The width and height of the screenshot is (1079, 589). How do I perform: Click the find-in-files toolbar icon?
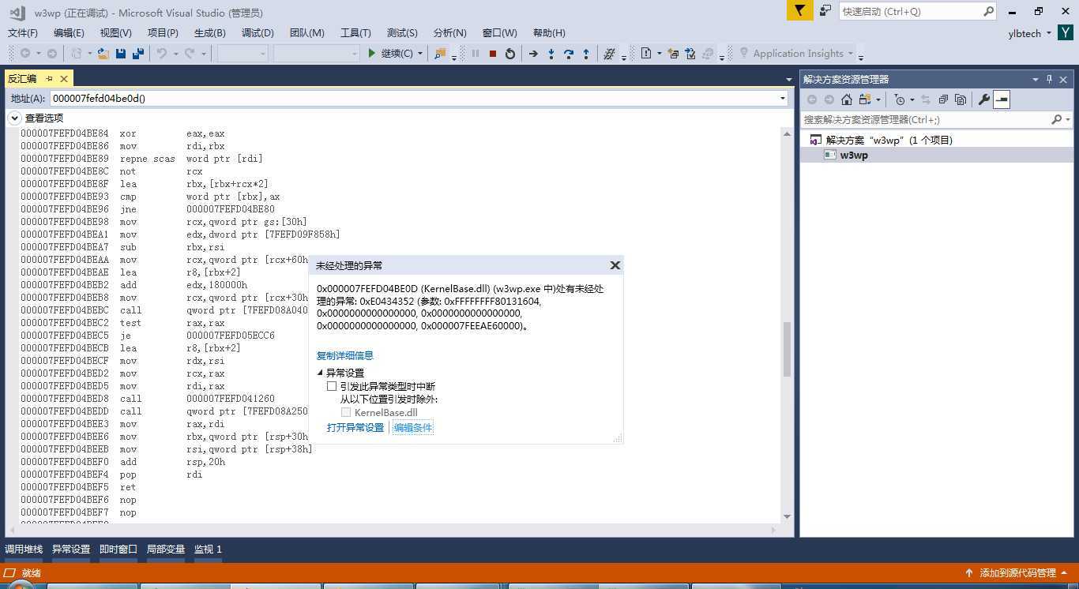pyautogui.click(x=441, y=54)
